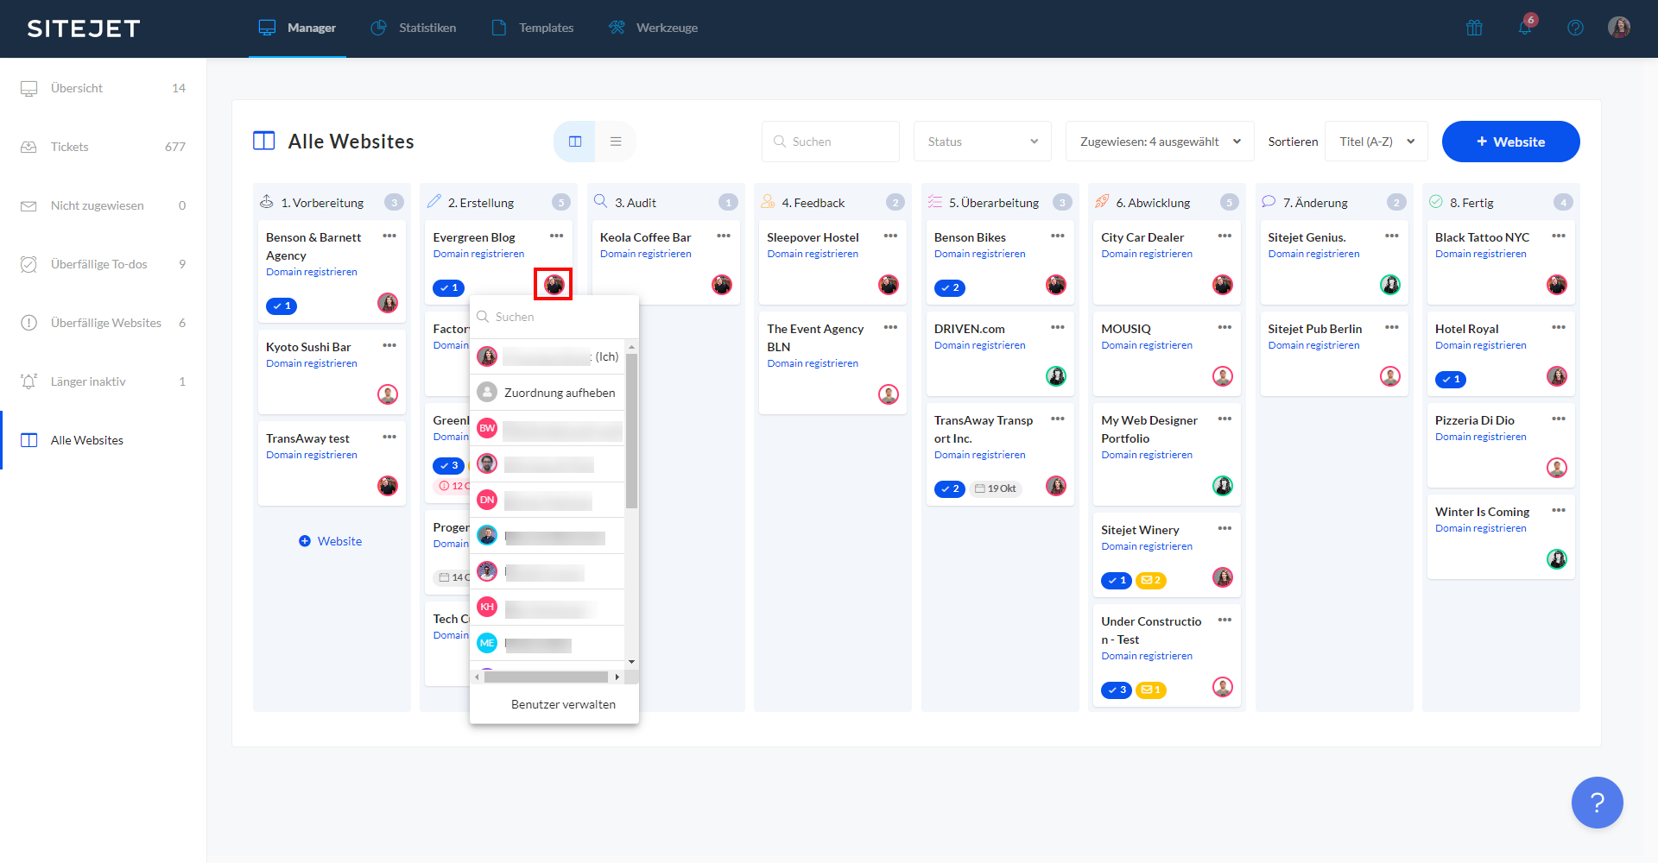The image size is (1658, 863).
Task: Open more options for Black Tattoo NYC card
Action: [1559, 236]
